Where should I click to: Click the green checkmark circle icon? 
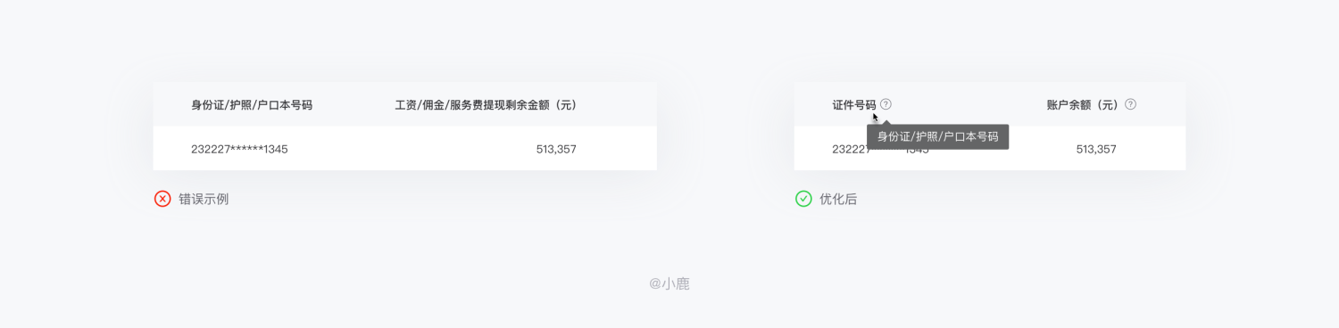(x=803, y=199)
